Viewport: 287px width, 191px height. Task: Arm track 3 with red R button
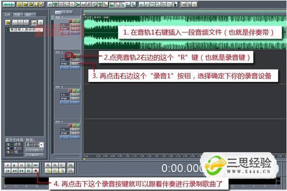[70, 91]
